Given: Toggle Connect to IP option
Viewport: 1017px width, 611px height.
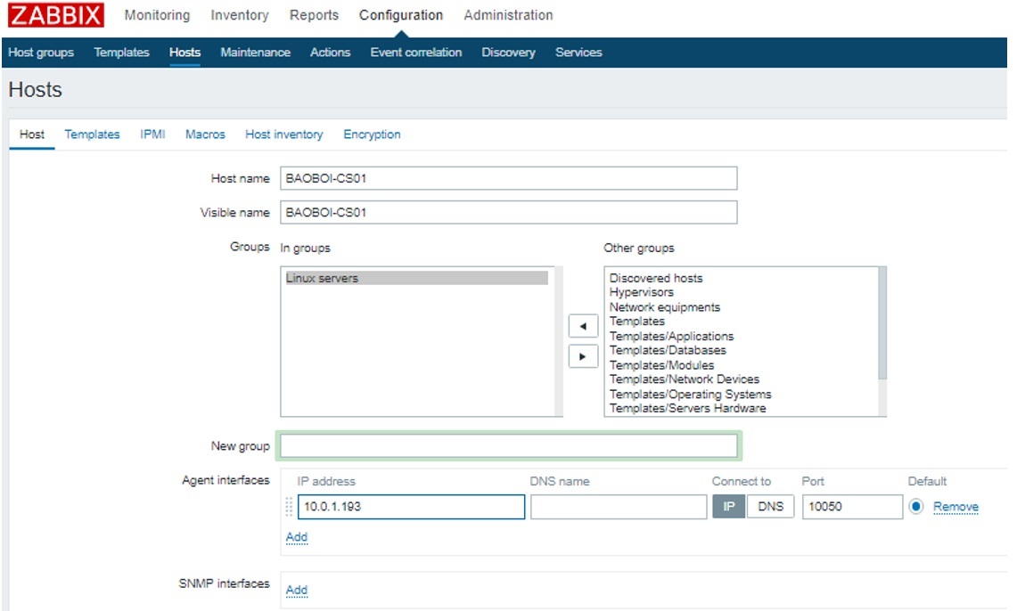Looking at the screenshot, I should click(x=728, y=507).
